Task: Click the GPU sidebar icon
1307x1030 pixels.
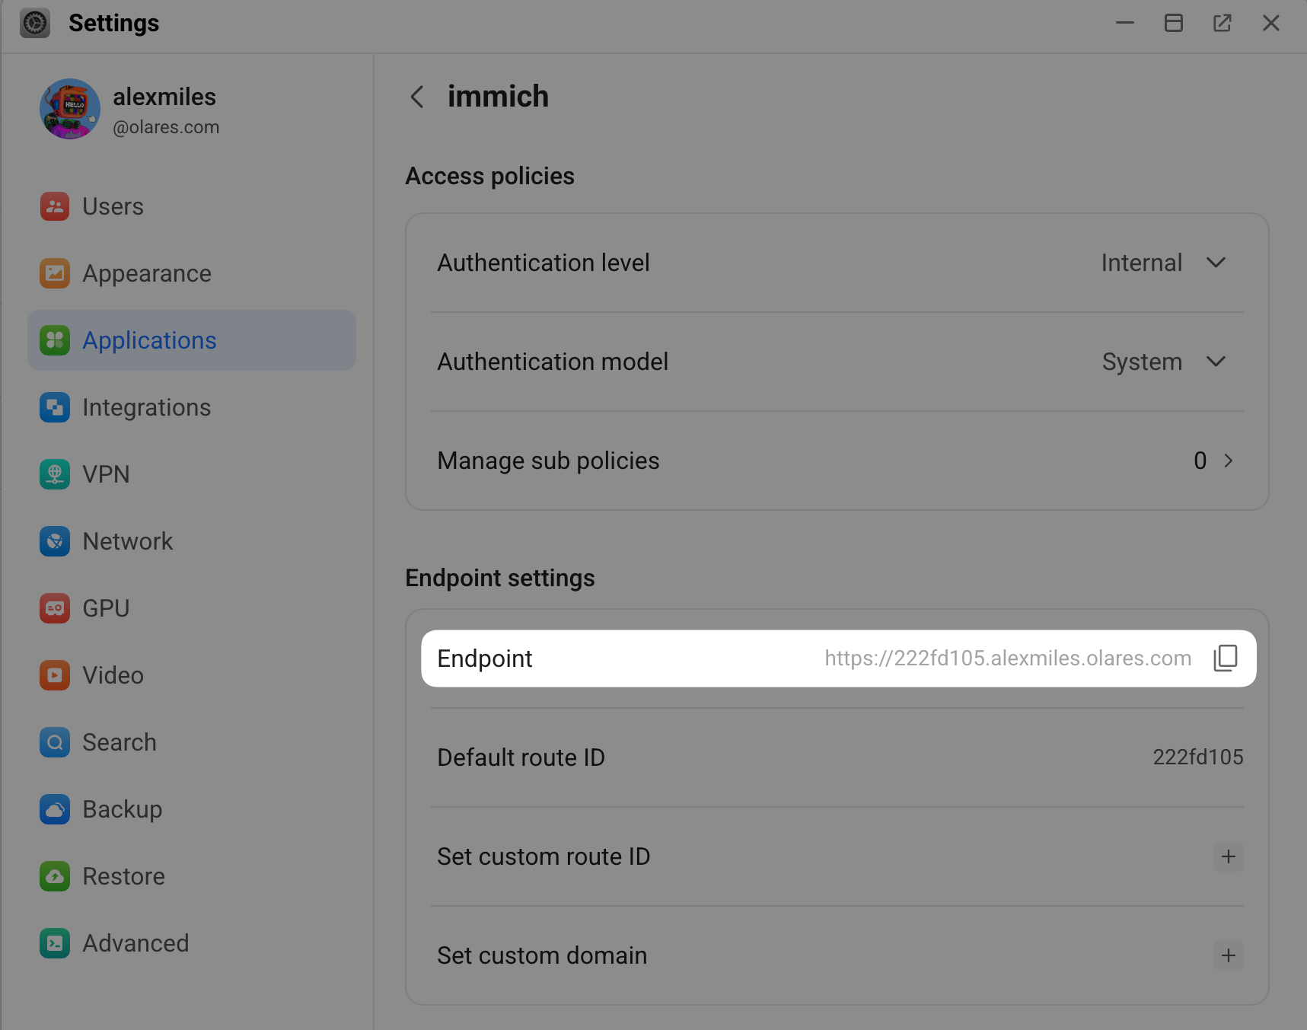Action: 54,607
